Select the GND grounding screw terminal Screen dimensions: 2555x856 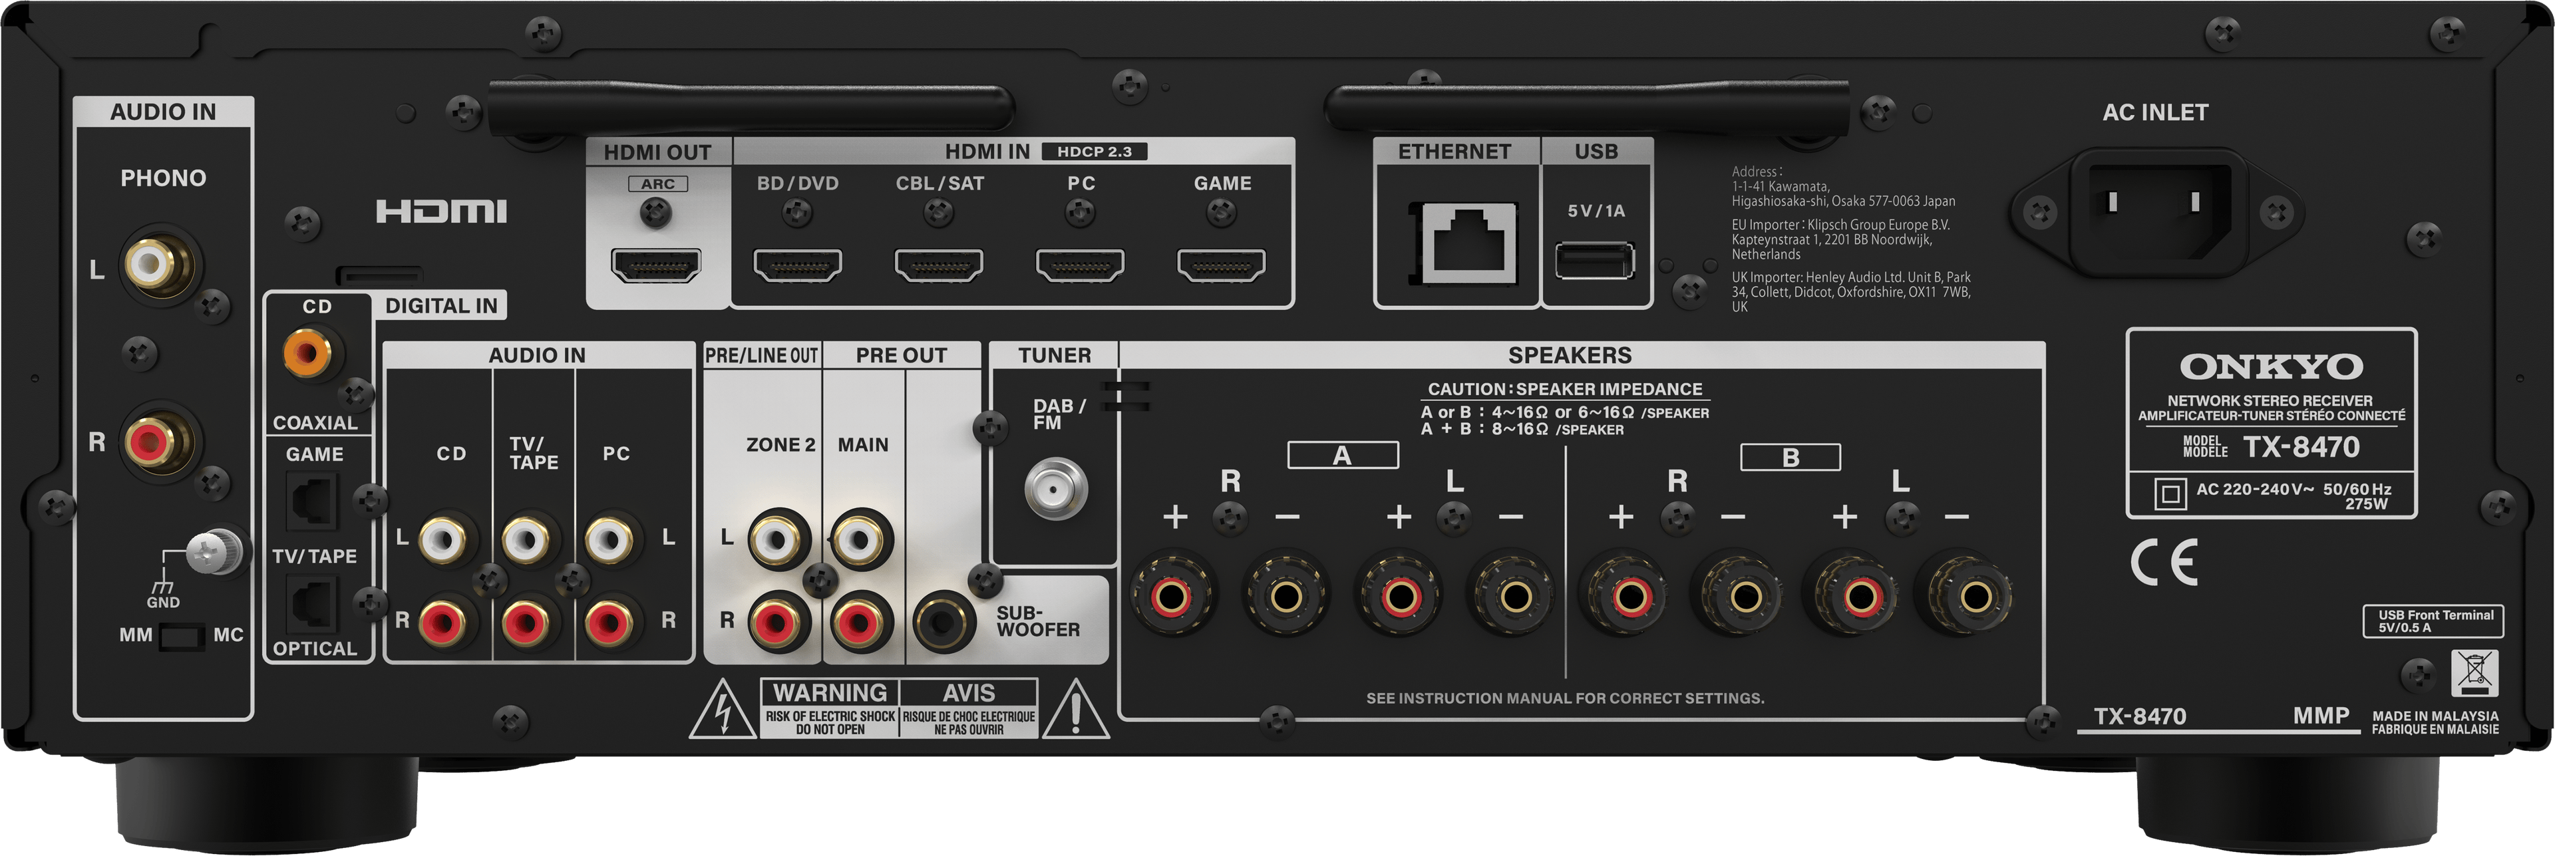214,553
